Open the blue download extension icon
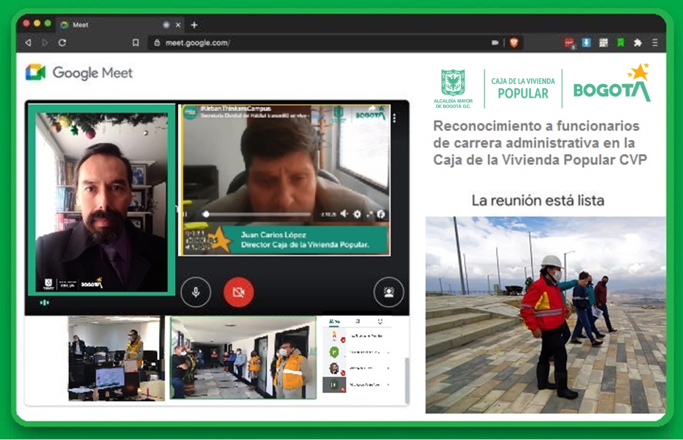Viewport: 683px width, 440px height. click(586, 42)
